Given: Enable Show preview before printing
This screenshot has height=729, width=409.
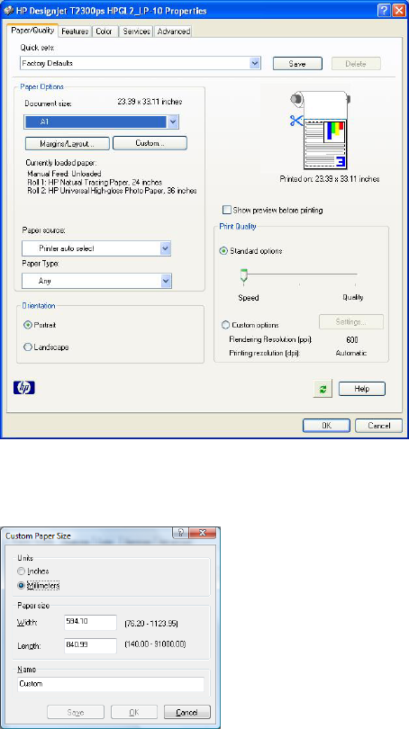Looking at the screenshot, I should click(227, 210).
